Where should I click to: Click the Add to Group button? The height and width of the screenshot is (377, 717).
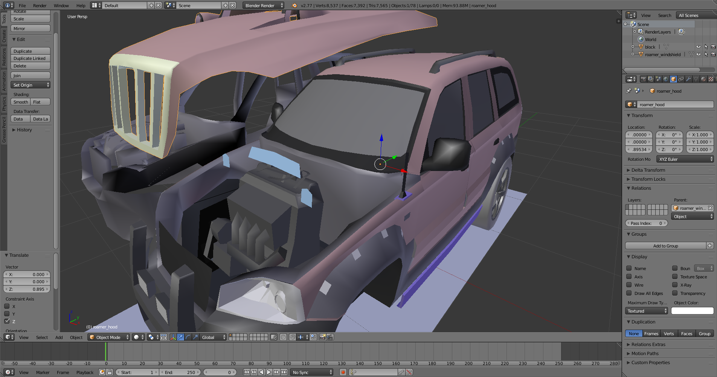(x=665, y=246)
